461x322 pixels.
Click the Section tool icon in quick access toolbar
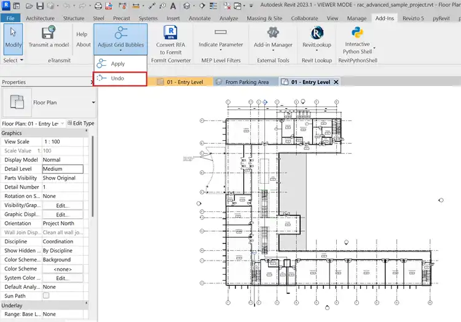click(x=202, y=6)
